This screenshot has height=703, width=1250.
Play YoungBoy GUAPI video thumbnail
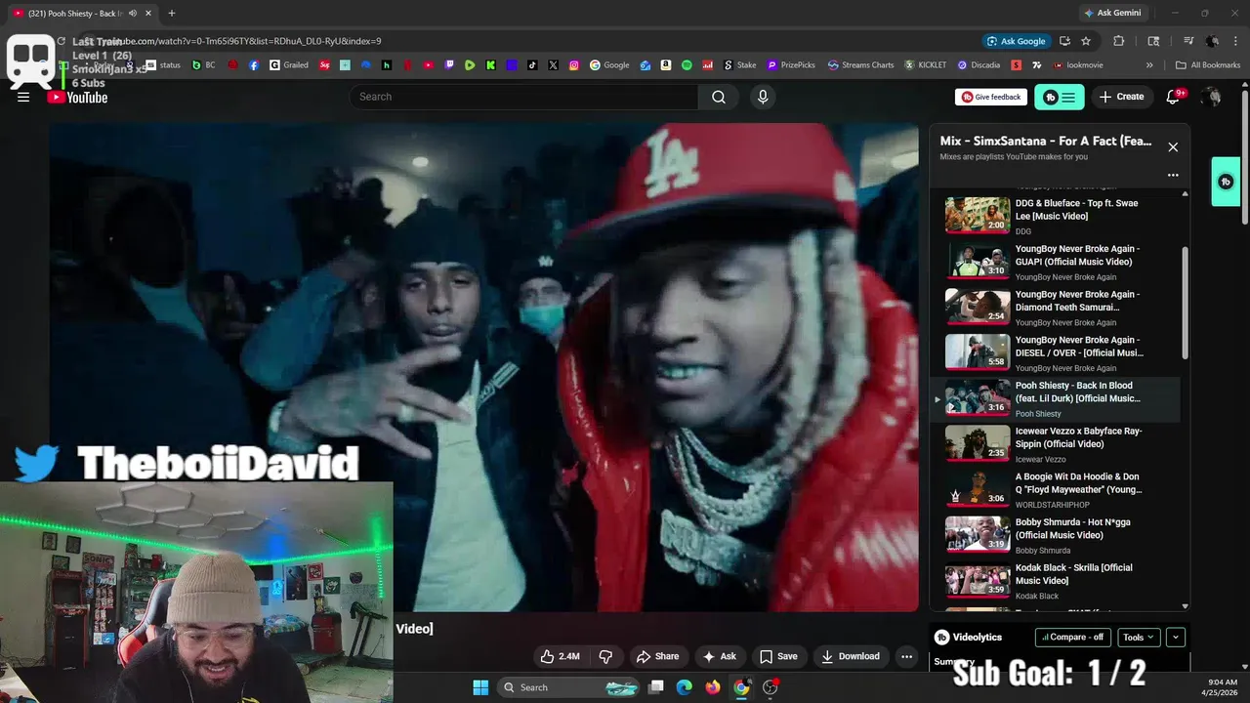pos(978,261)
